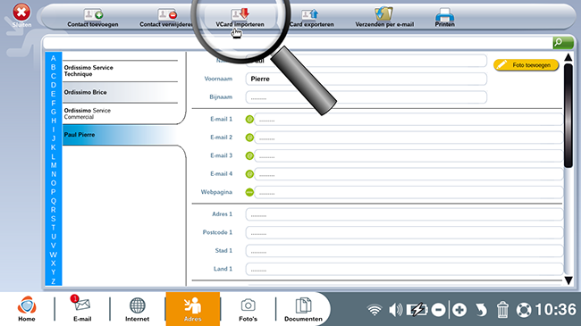Image resolution: width=581 pixels, height=326 pixels.
Task: Open Verzenden per e-mail
Action: [383, 13]
